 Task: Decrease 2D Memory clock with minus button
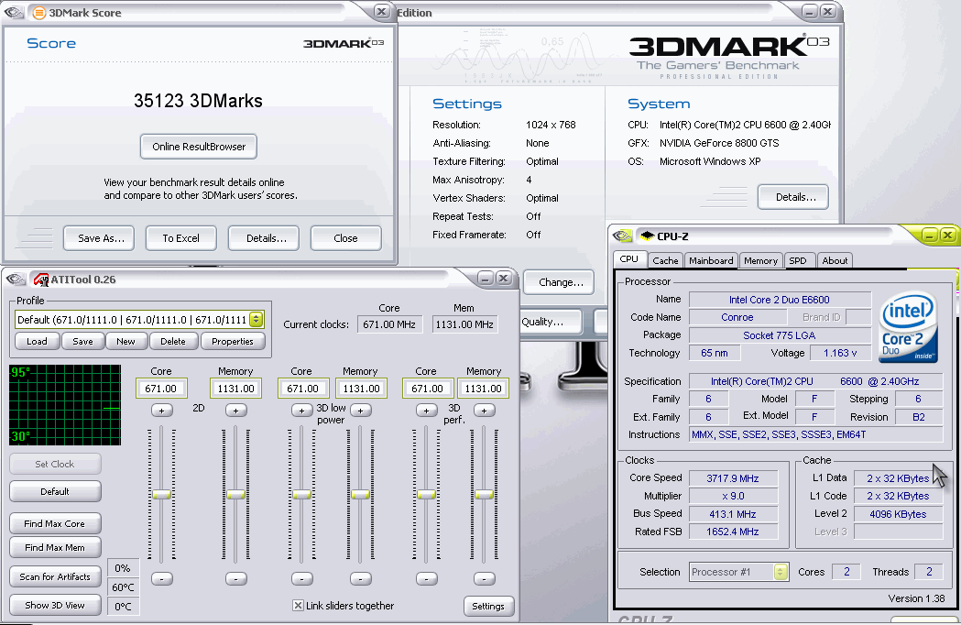pyautogui.click(x=236, y=578)
